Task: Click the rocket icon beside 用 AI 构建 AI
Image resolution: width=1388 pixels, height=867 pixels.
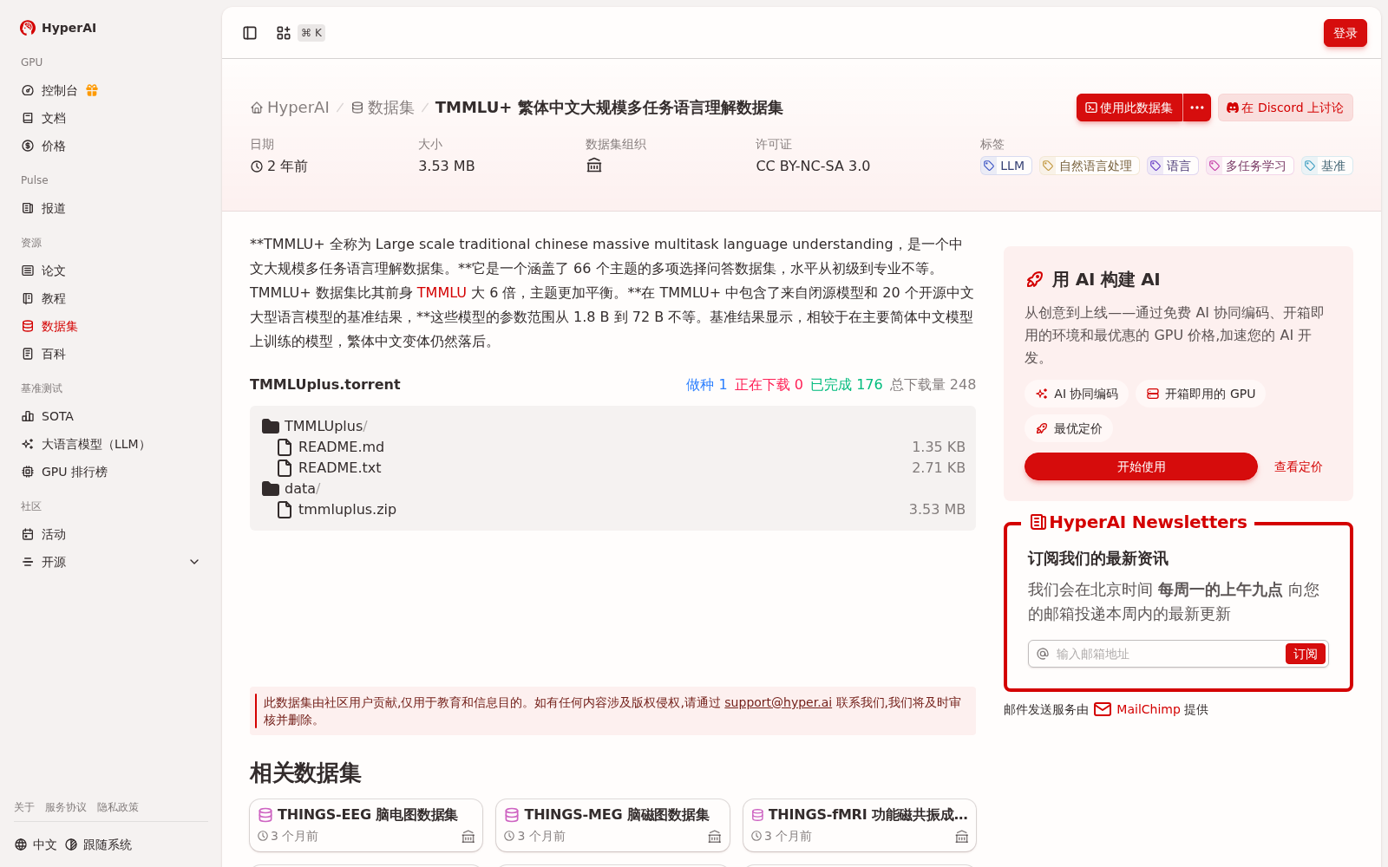Action: [x=1034, y=279]
